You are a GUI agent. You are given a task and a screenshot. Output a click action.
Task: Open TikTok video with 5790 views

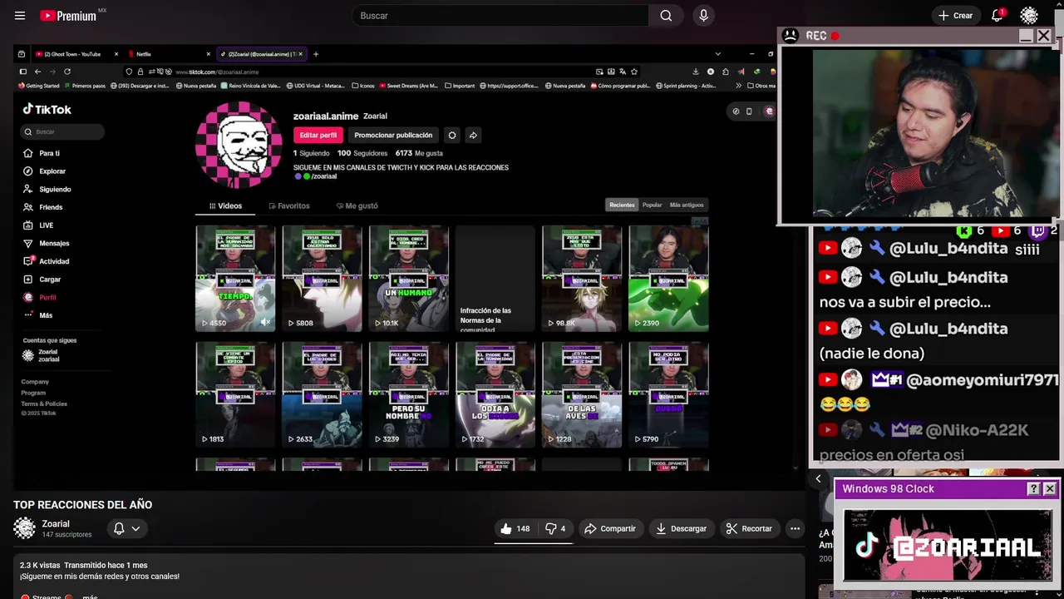[668, 394]
